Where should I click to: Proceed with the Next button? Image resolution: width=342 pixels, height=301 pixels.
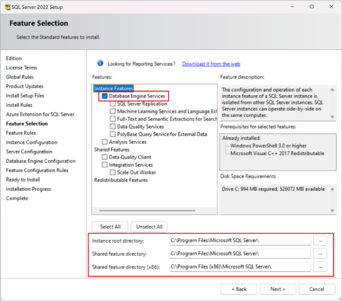(278, 289)
